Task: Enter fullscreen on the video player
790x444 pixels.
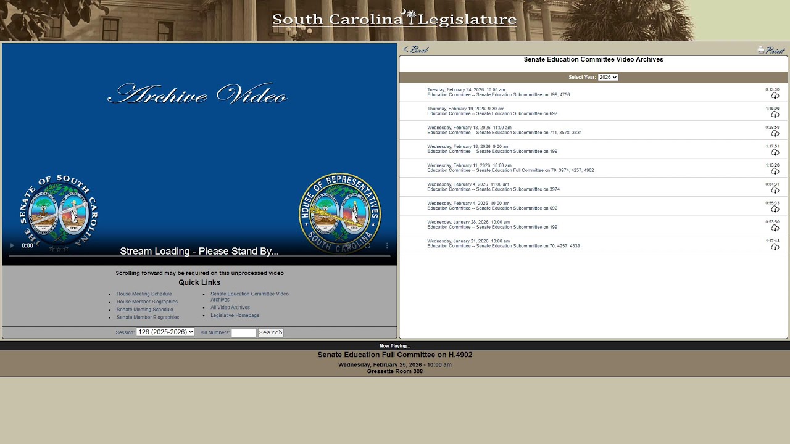Action: (x=367, y=245)
